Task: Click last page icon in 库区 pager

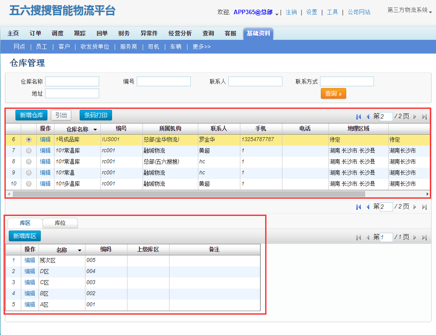Action: [x=424, y=238]
